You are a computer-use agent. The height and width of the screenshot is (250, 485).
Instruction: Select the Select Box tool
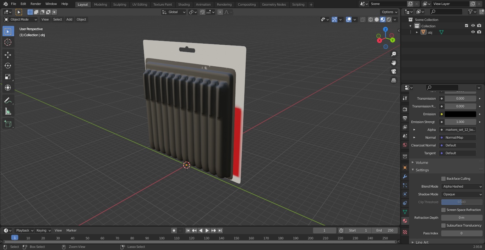click(8, 31)
